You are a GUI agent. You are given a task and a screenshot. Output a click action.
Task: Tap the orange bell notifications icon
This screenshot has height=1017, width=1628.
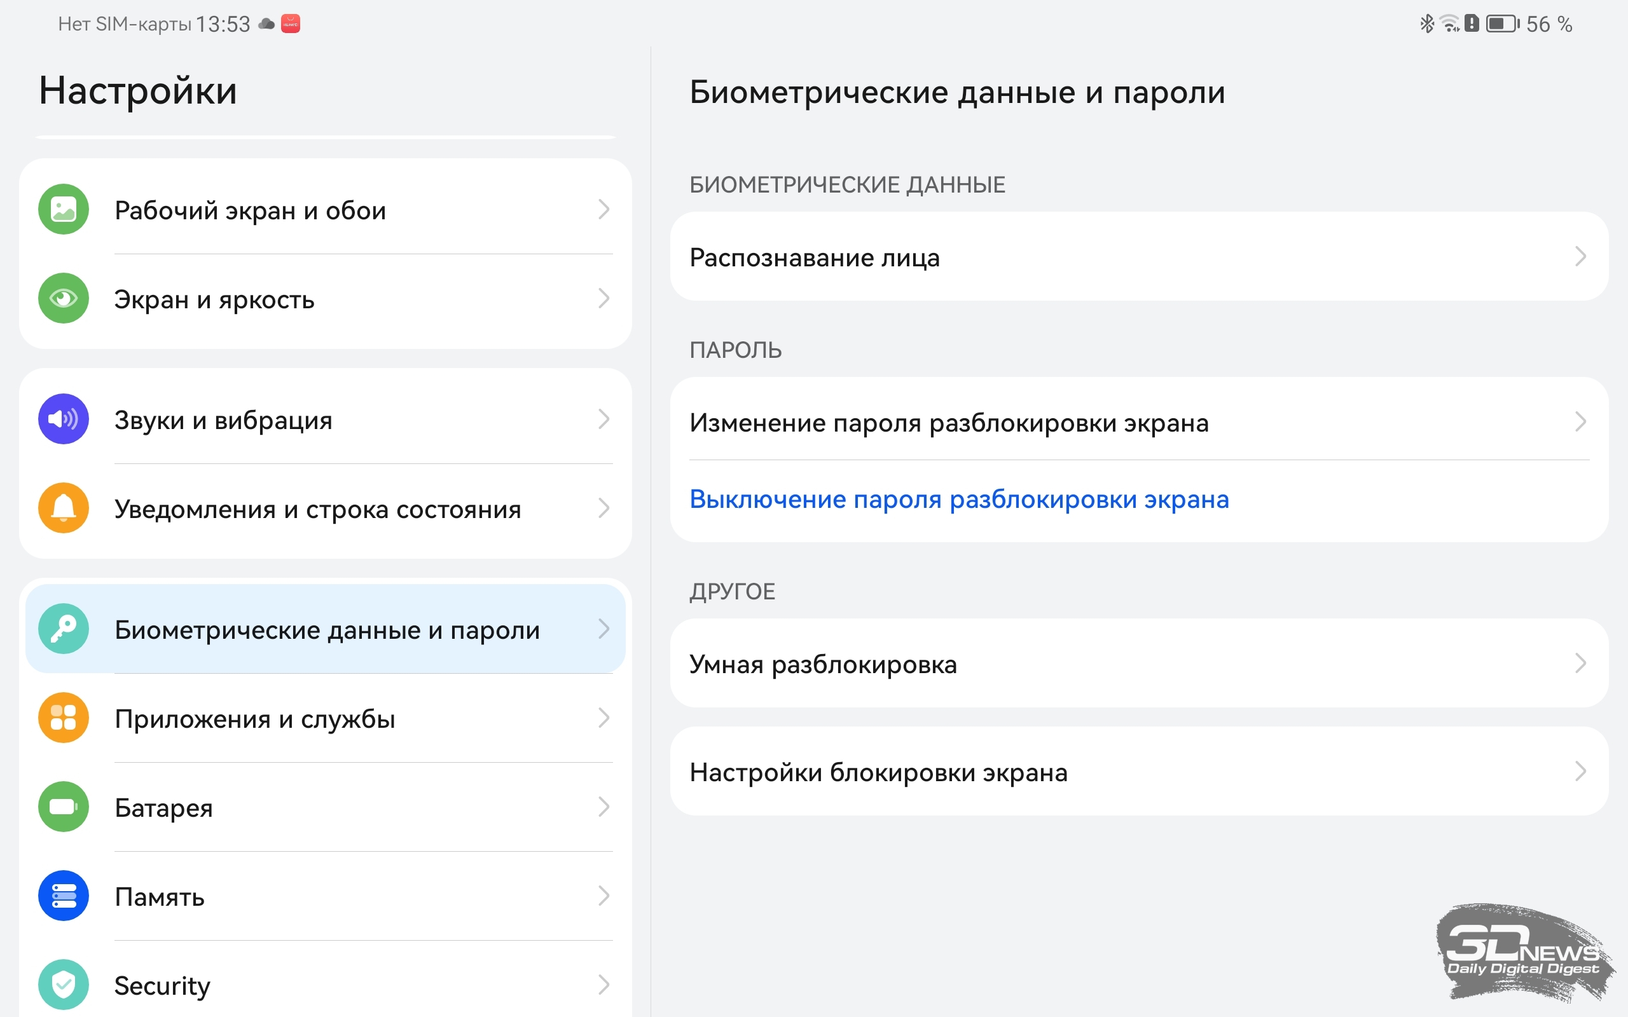point(63,508)
